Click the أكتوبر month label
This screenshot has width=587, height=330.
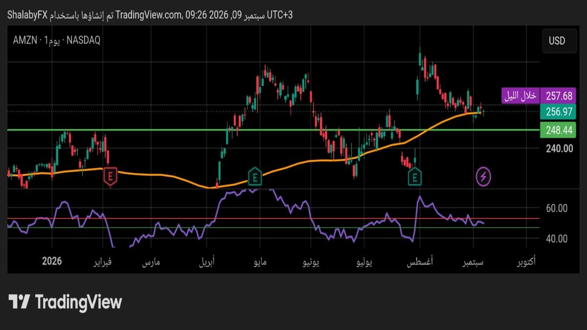(526, 262)
